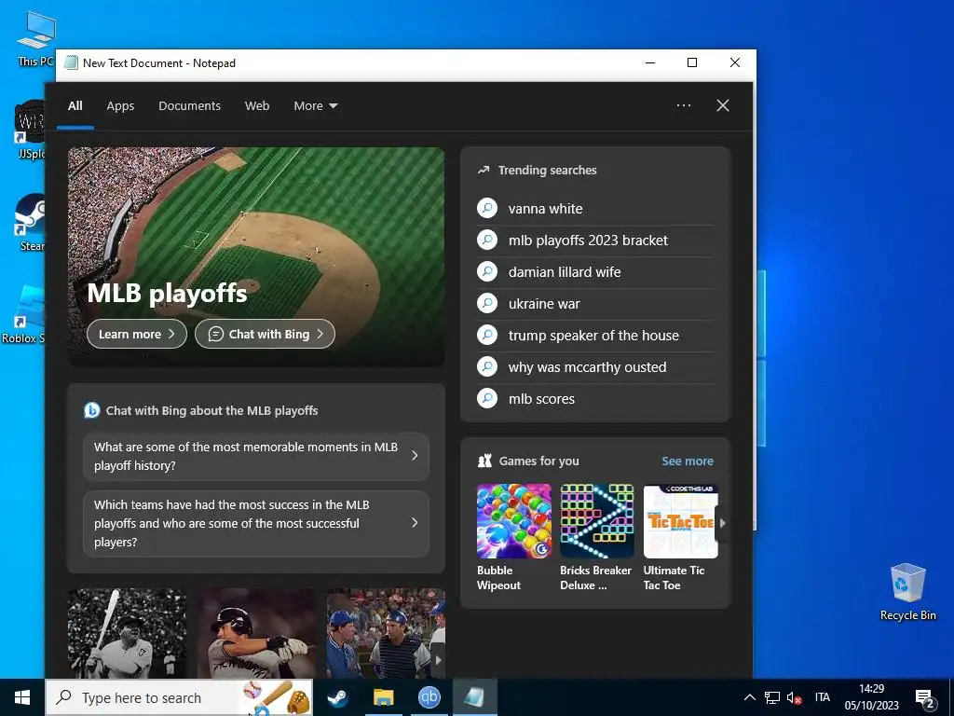
Task: Open the Steam desktop shortcut
Action: [x=31, y=222]
